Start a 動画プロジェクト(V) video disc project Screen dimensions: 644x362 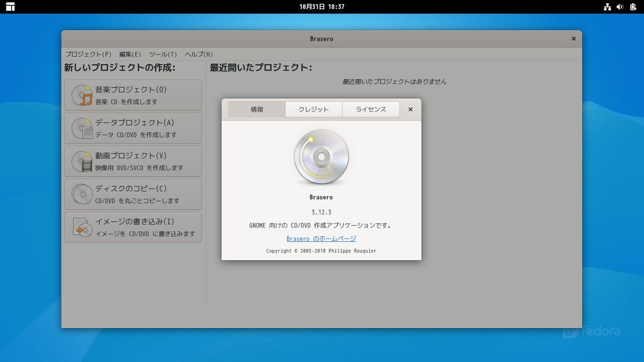pos(133,161)
